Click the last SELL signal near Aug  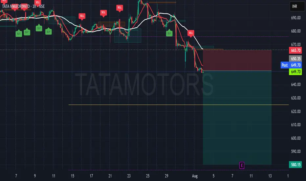point(191,33)
